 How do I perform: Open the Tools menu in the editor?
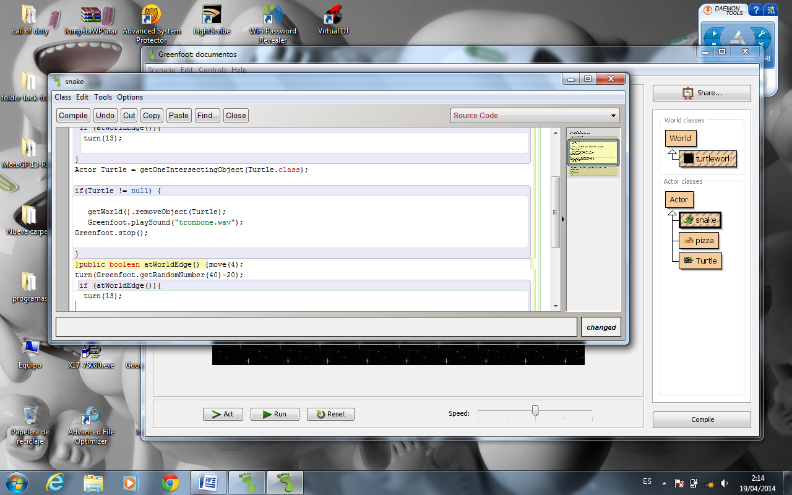click(x=103, y=97)
